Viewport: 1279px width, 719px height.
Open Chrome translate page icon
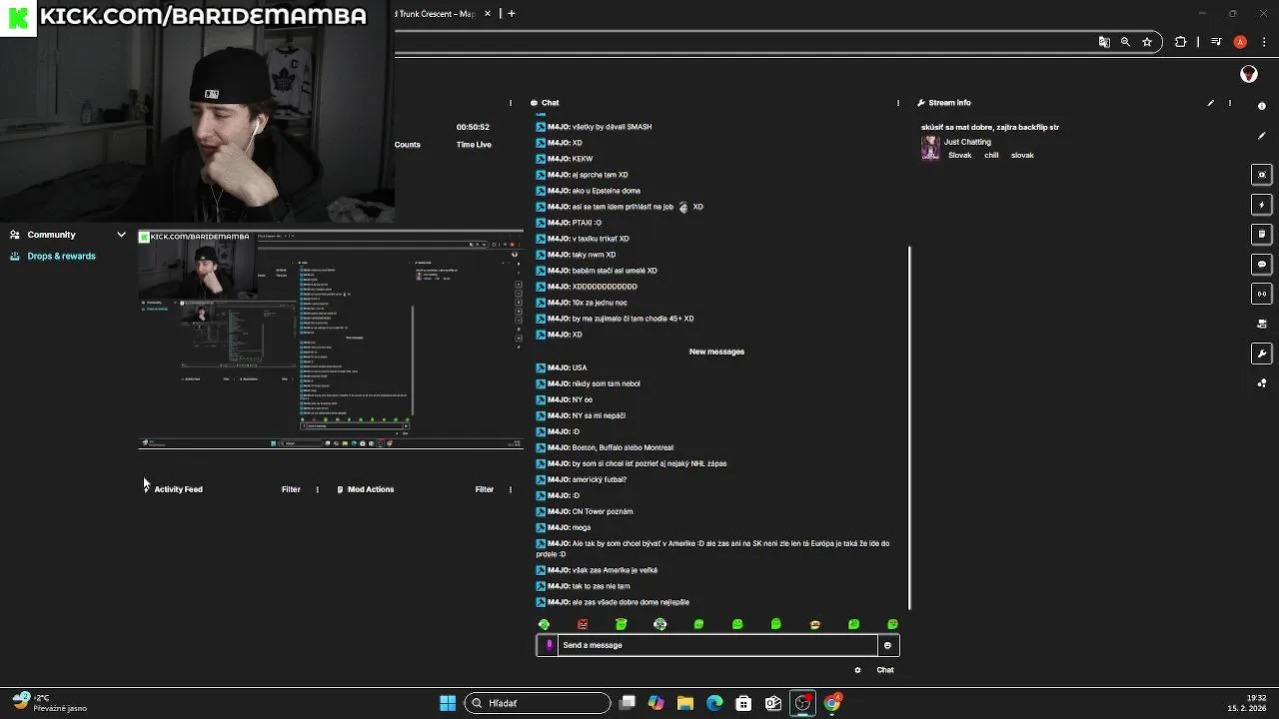1104,42
